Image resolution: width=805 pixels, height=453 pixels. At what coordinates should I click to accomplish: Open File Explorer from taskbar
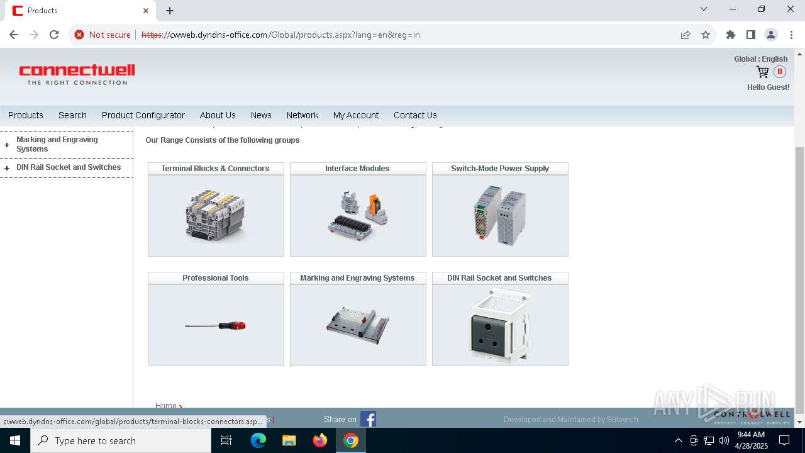(x=289, y=440)
